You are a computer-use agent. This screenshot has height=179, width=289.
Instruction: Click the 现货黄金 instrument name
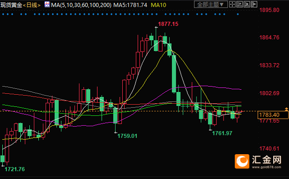(x=11, y=5)
